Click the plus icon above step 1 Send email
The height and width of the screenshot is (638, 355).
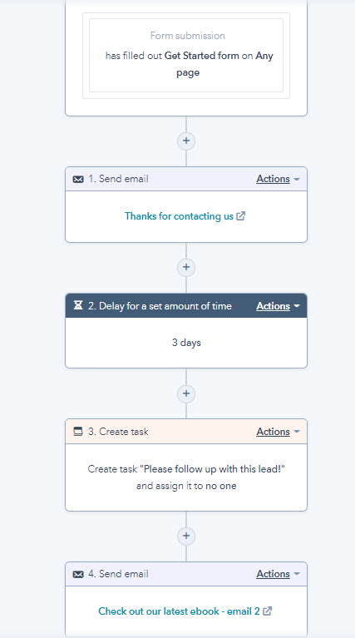[x=186, y=141]
